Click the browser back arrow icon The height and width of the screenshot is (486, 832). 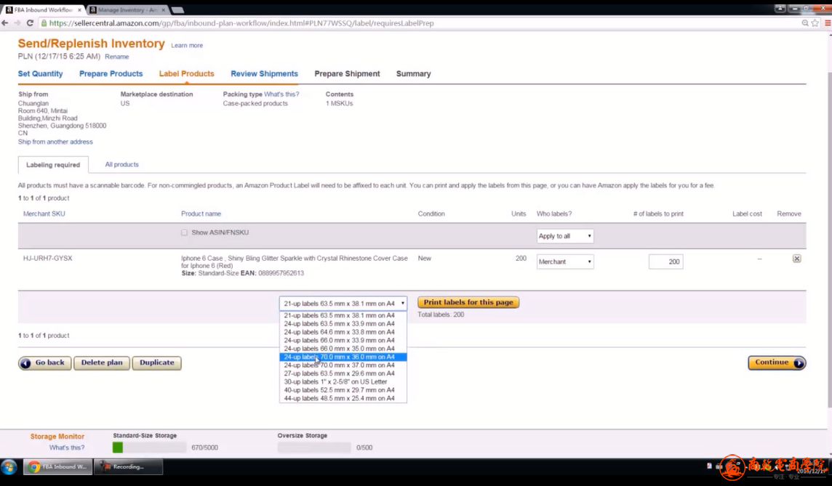tap(6, 23)
